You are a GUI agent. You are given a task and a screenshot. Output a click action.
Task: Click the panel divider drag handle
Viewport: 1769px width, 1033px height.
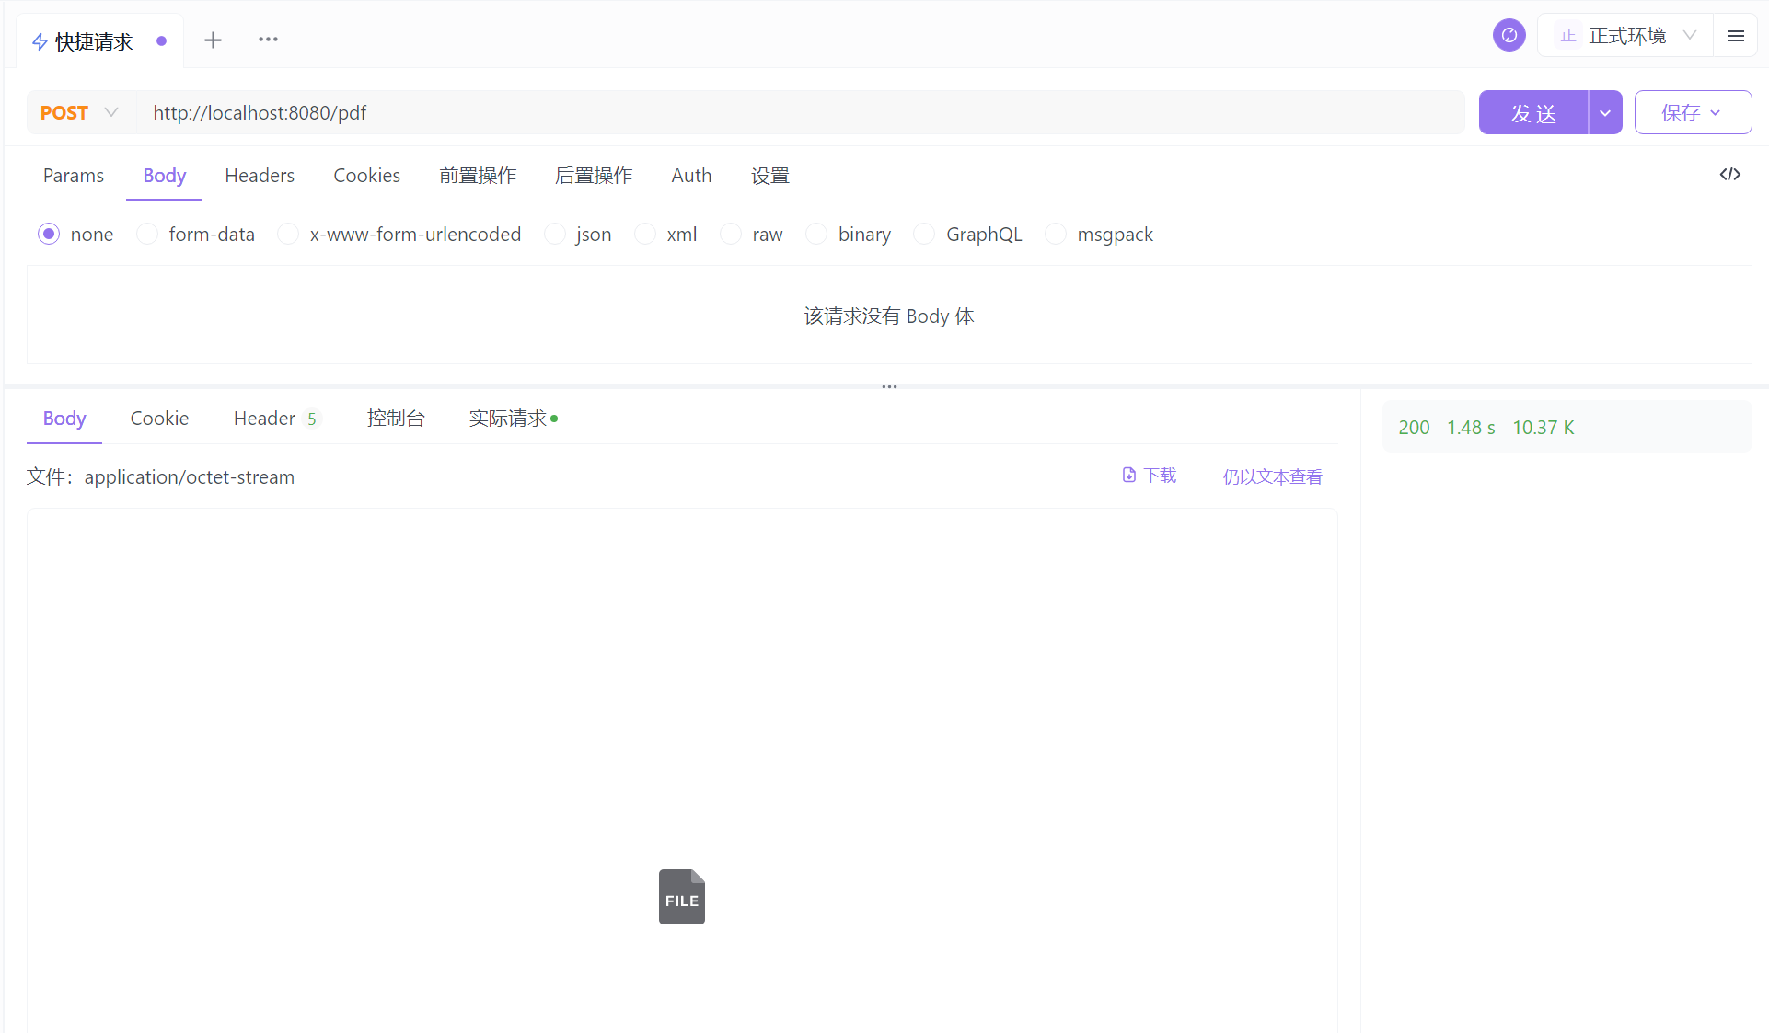pos(889,386)
